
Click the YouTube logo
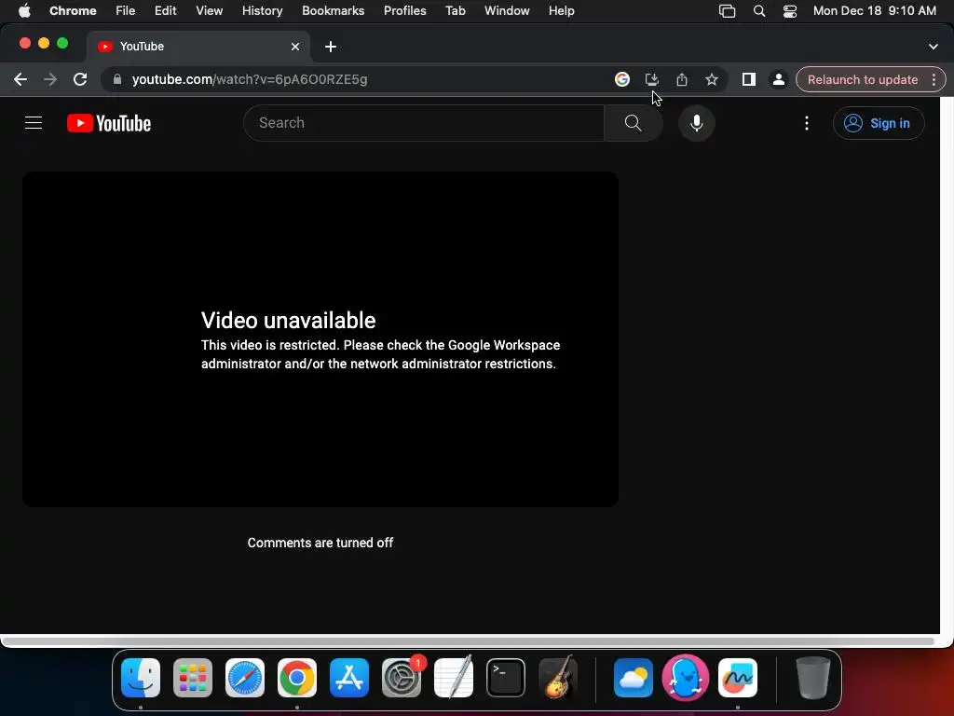click(x=109, y=123)
